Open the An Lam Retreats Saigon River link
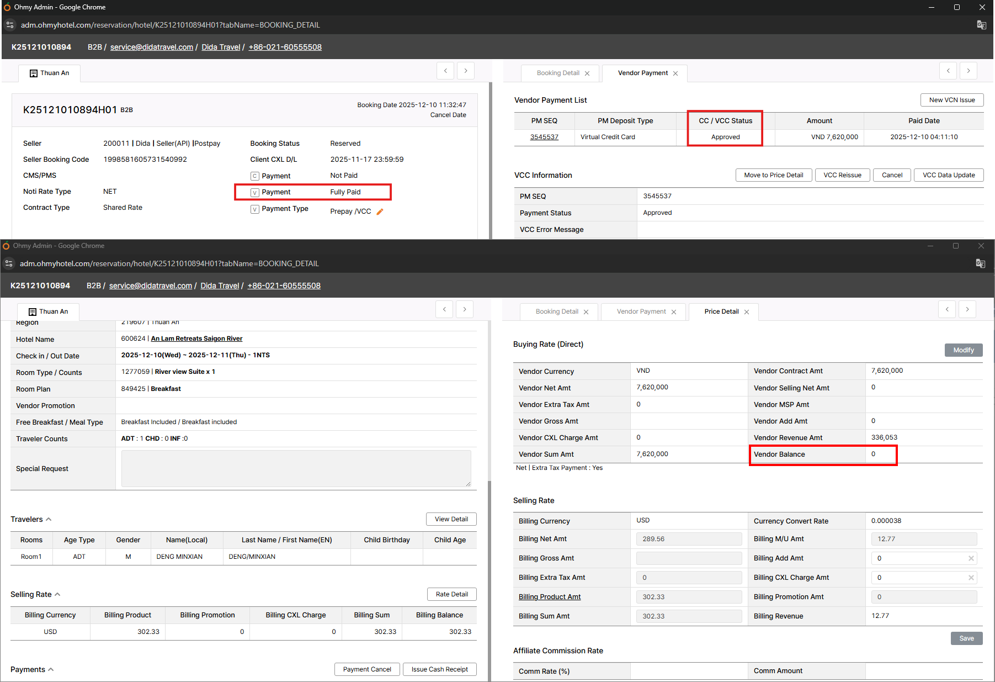 coord(196,339)
